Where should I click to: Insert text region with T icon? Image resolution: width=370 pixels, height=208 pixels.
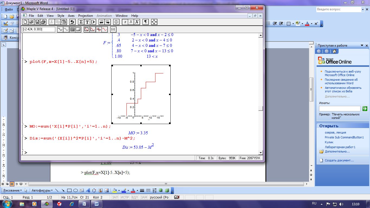click(x=87, y=22)
